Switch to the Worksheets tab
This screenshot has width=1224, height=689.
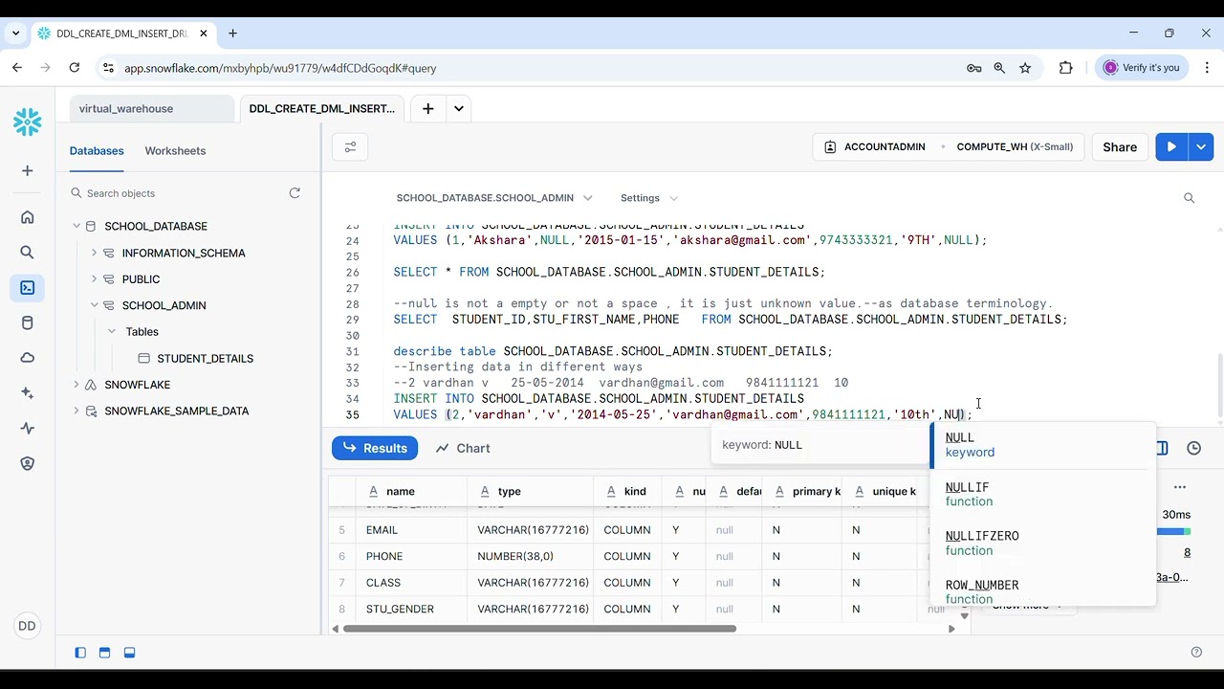point(175,151)
